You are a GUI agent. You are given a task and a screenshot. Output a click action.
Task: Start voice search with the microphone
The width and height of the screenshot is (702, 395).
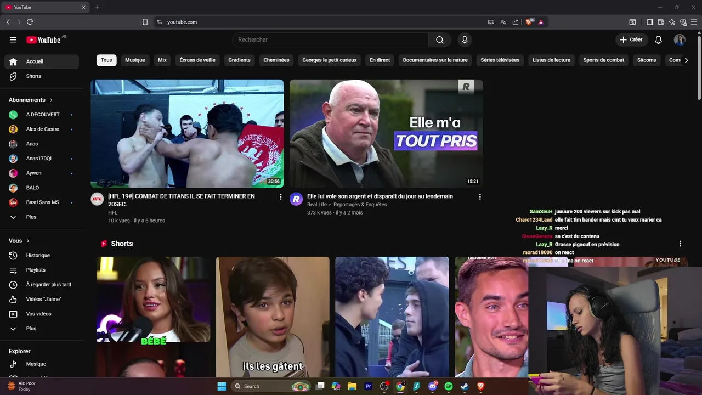[465, 39]
